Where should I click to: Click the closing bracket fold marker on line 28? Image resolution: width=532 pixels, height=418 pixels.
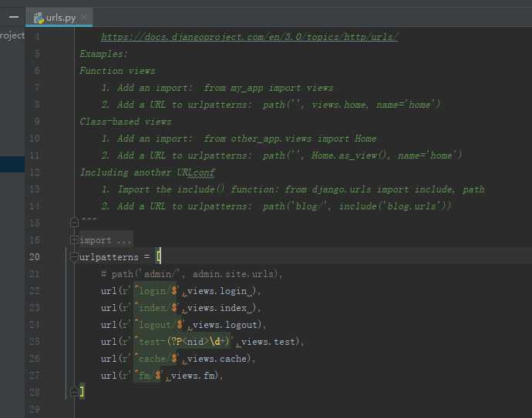74,392
